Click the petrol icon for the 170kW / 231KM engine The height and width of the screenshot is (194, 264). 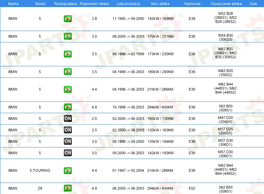pos(68,36)
